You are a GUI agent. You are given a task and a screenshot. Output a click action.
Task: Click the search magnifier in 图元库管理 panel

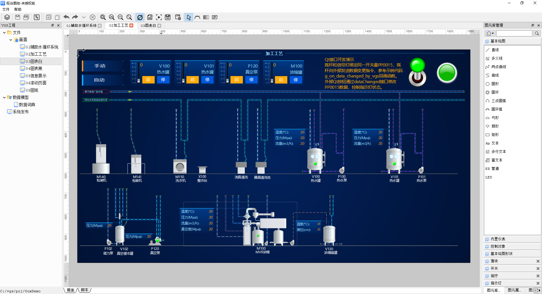(x=537, y=33)
